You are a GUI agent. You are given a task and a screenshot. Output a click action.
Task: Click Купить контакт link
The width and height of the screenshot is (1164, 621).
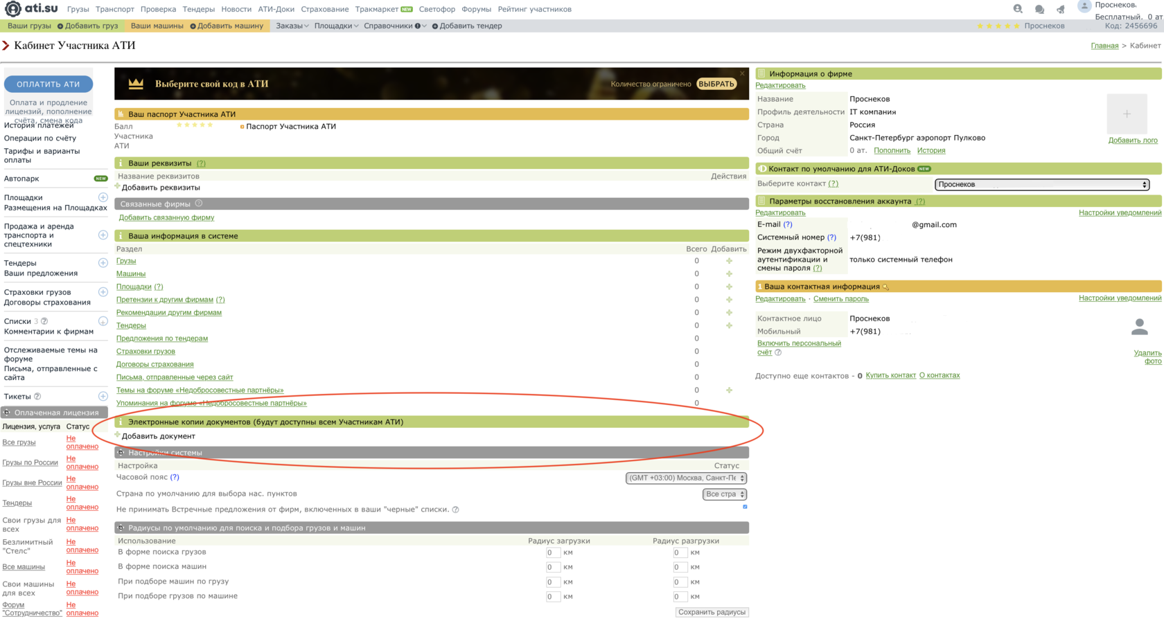[890, 375]
